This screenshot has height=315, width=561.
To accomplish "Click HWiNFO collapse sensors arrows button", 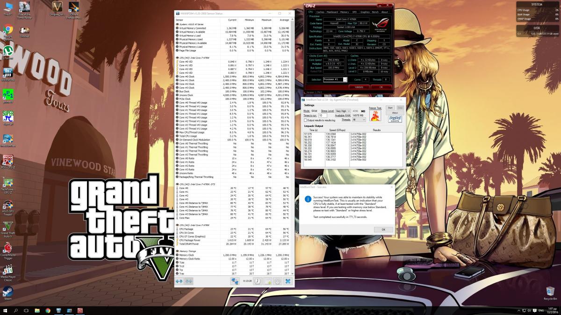I will 188,281.
